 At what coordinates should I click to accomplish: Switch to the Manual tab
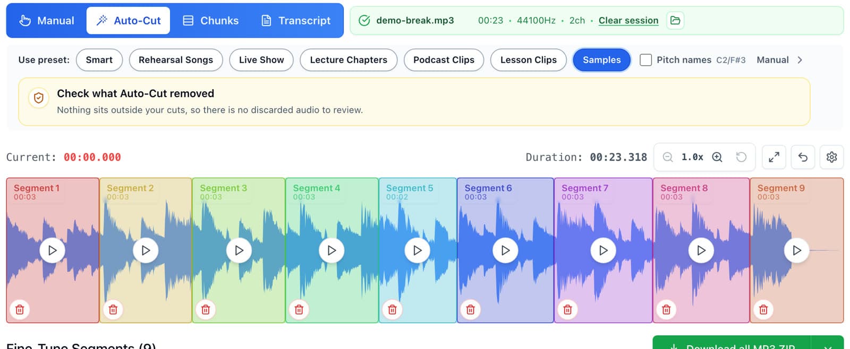point(47,21)
